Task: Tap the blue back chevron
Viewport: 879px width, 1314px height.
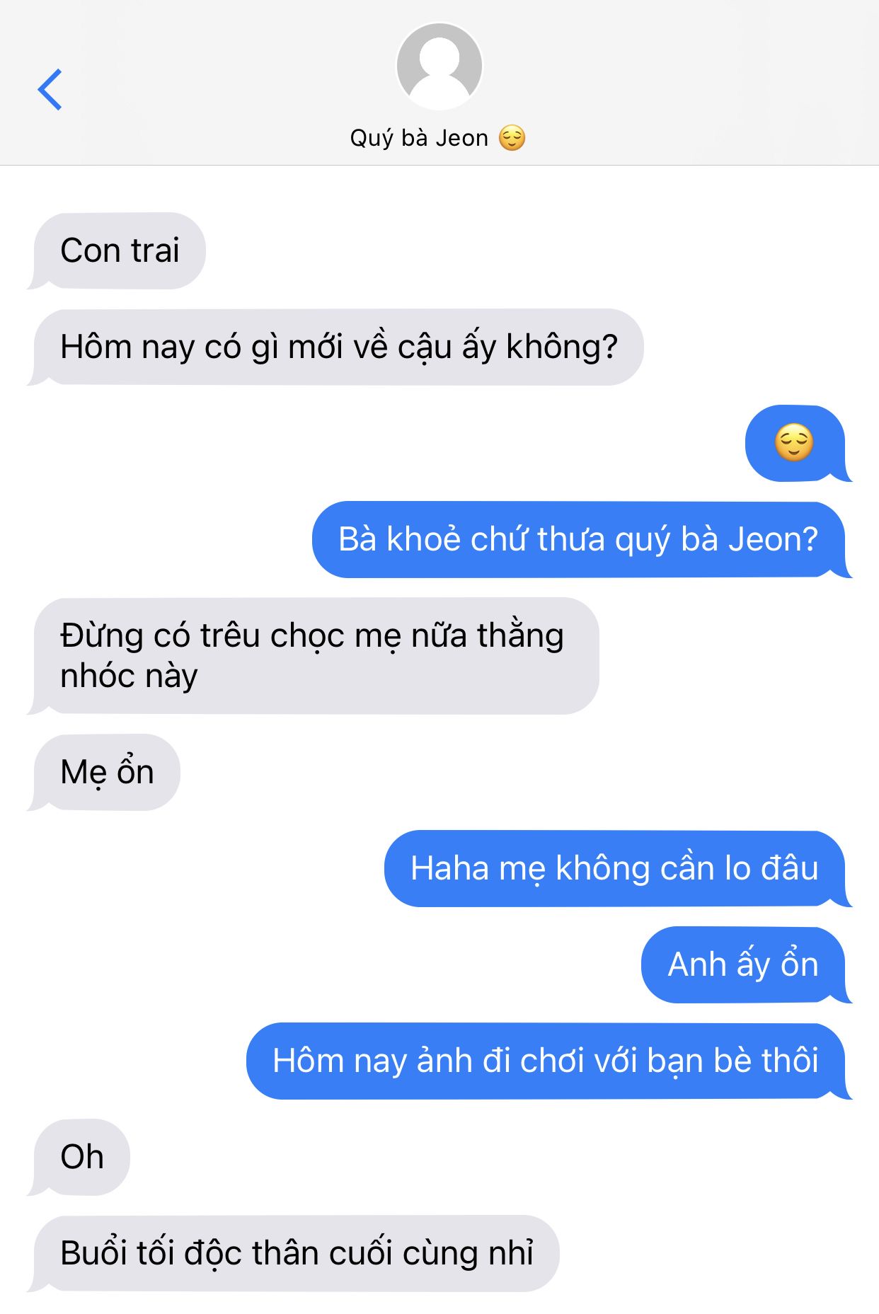Action: coord(50,90)
